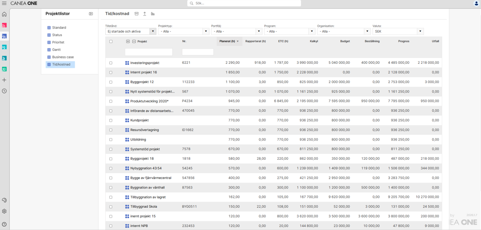Image resolution: width=481 pixels, height=230 pixels.
Task: Click the Kundprojekt project icon
Action: pyautogui.click(x=128, y=120)
